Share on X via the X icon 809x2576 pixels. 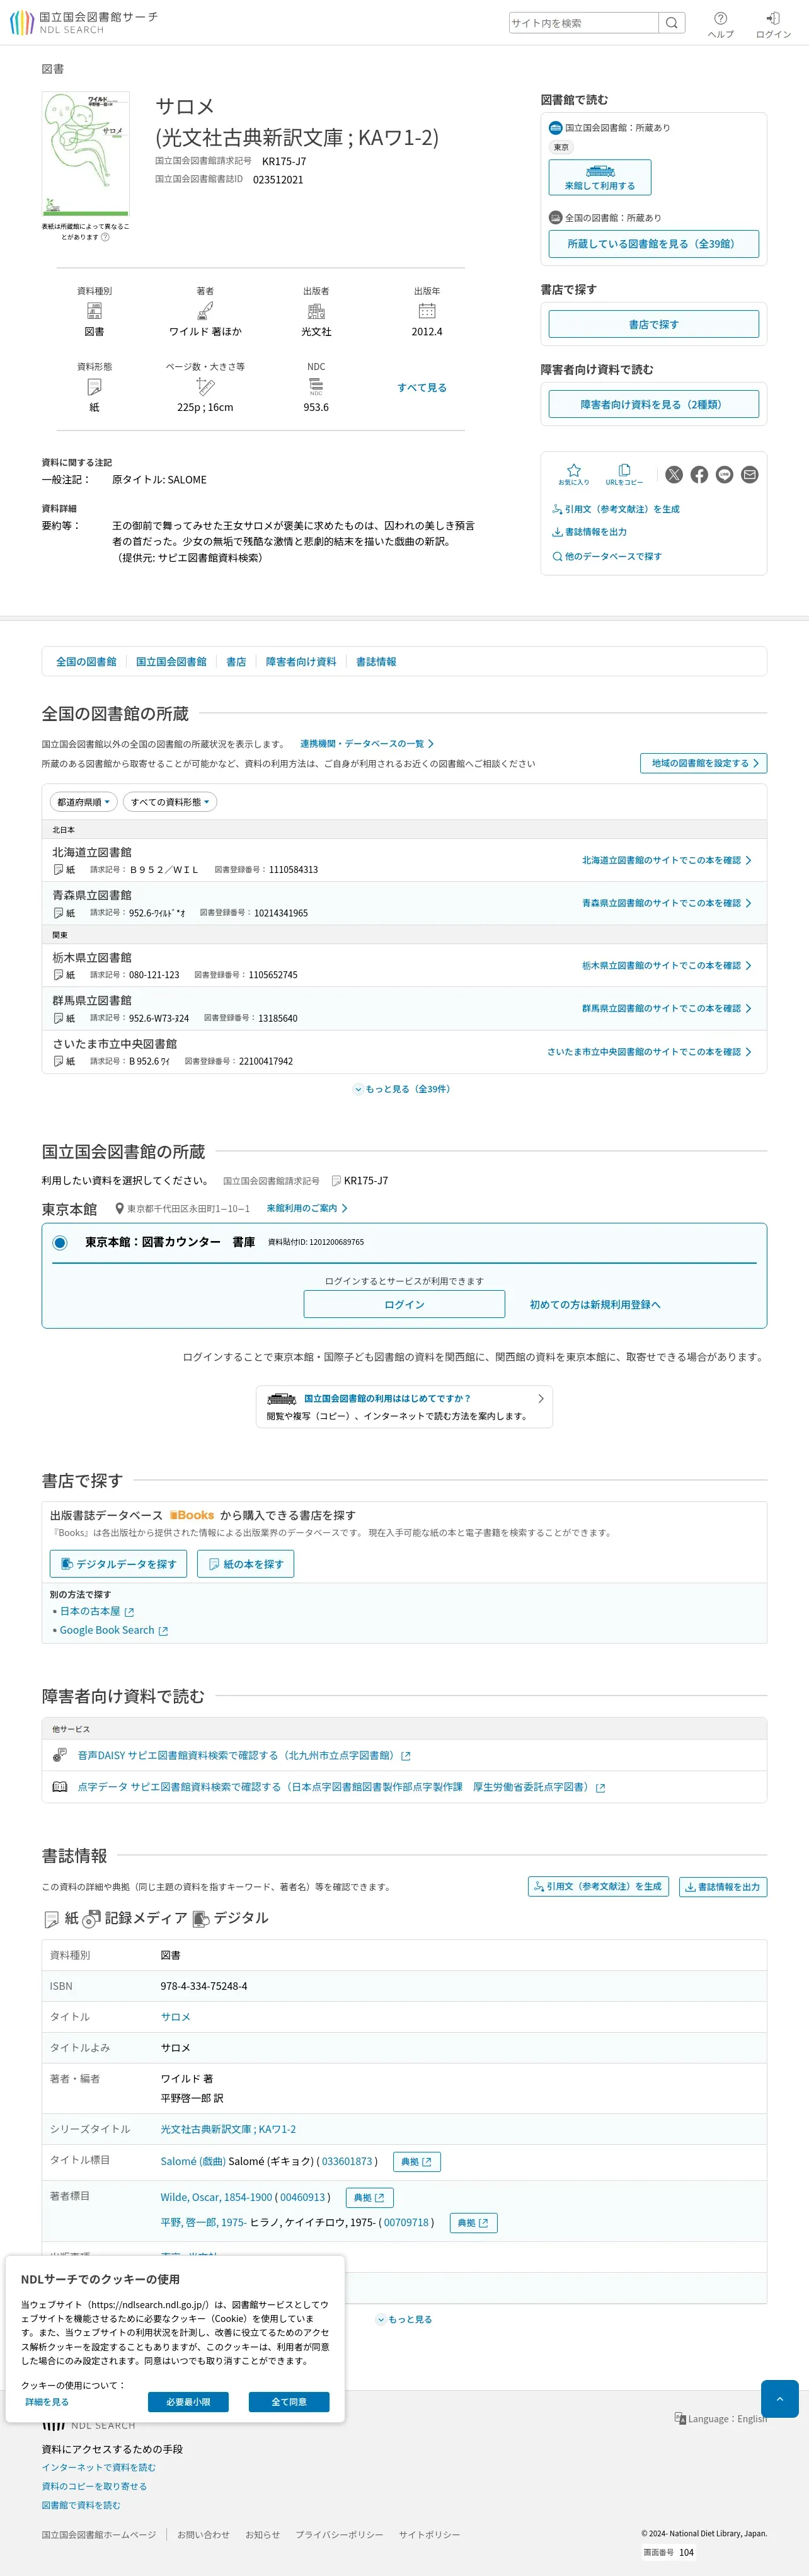(x=674, y=475)
